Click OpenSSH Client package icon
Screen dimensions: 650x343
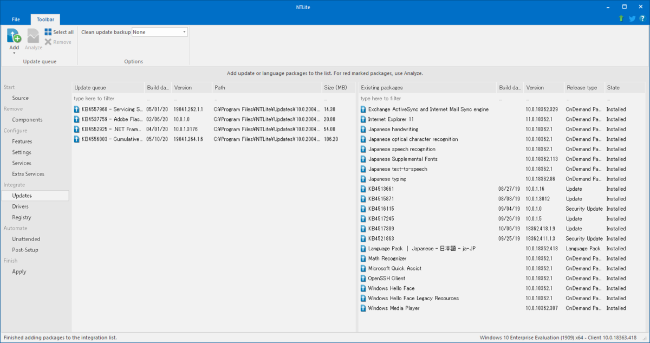click(x=363, y=279)
